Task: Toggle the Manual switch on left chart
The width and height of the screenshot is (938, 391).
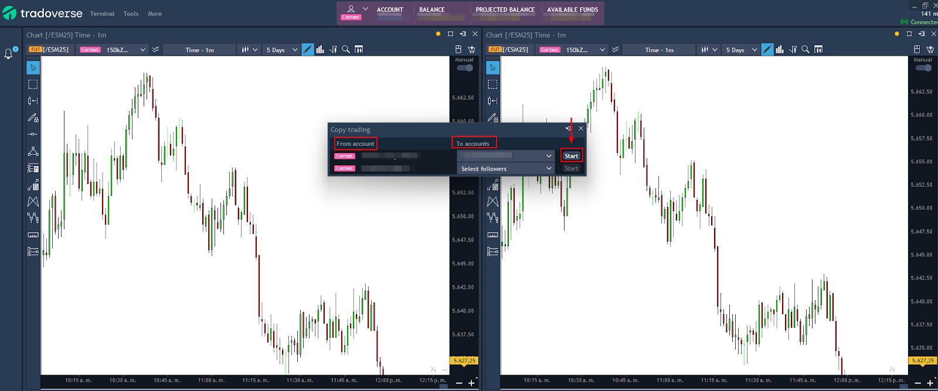Action: [465, 68]
